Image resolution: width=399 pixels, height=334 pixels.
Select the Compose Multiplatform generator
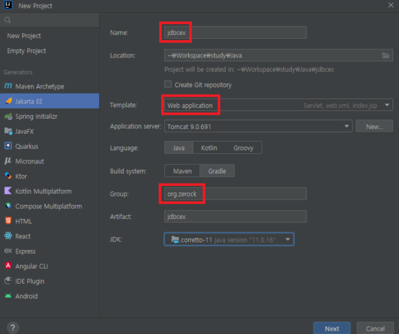coord(49,206)
